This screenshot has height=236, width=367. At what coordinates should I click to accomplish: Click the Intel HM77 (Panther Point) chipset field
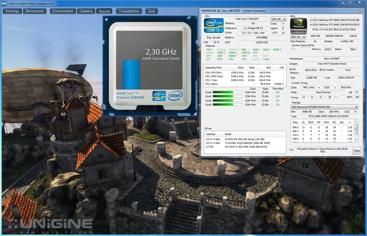(332, 64)
